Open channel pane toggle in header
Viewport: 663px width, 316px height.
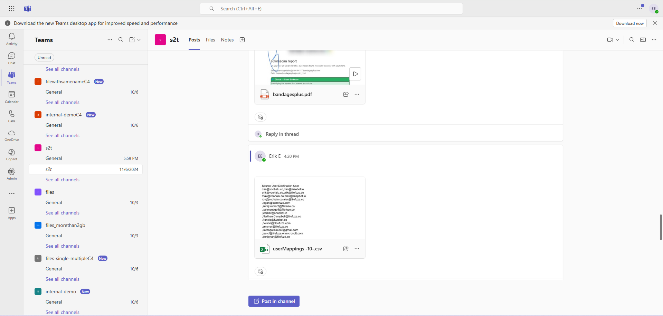coord(643,40)
